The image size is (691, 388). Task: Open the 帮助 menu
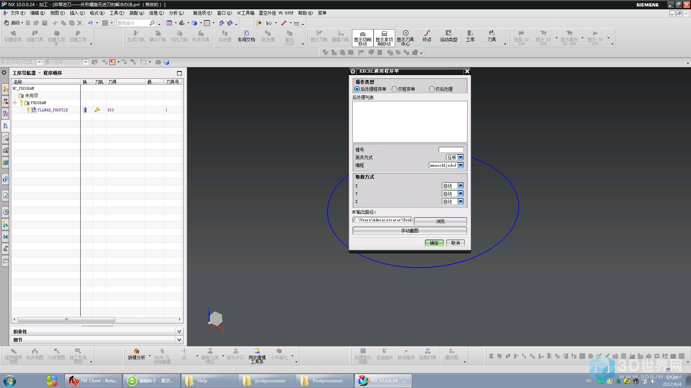[305, 13]
